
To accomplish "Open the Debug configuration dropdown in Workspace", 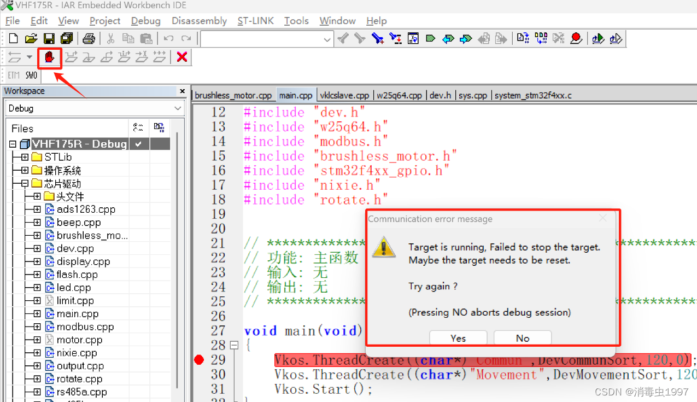I will tap(178, 108).
